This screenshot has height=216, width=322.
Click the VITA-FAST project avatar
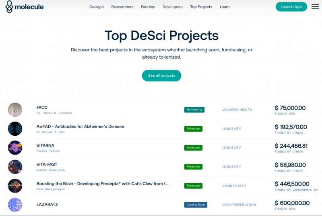[x=15, y=167]
